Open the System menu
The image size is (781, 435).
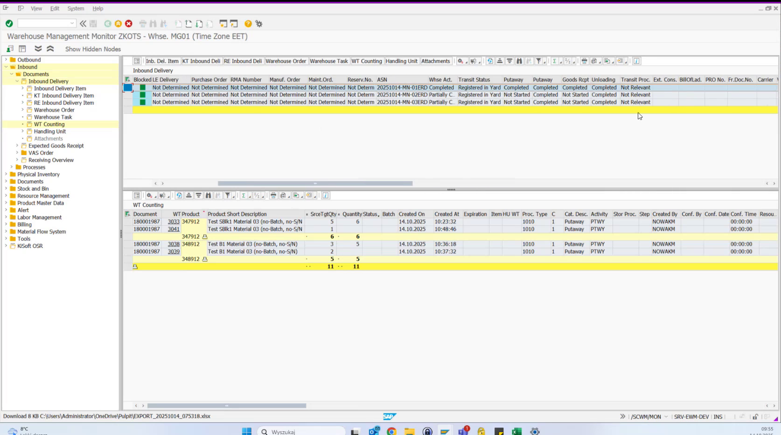[76, 8]
